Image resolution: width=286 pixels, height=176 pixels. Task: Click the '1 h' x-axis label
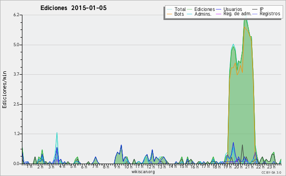[30, 166]
